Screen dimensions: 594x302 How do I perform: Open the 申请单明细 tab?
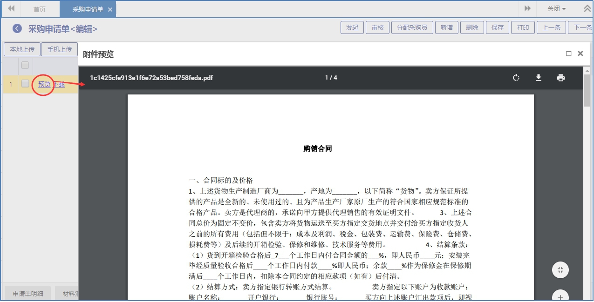pyautogui.click(x=28, y=294)
